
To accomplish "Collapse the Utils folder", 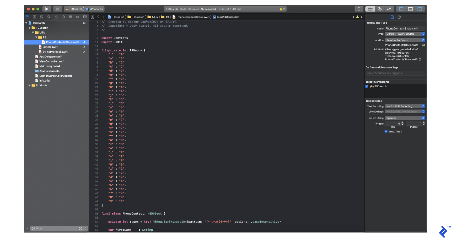I will 33,33.
